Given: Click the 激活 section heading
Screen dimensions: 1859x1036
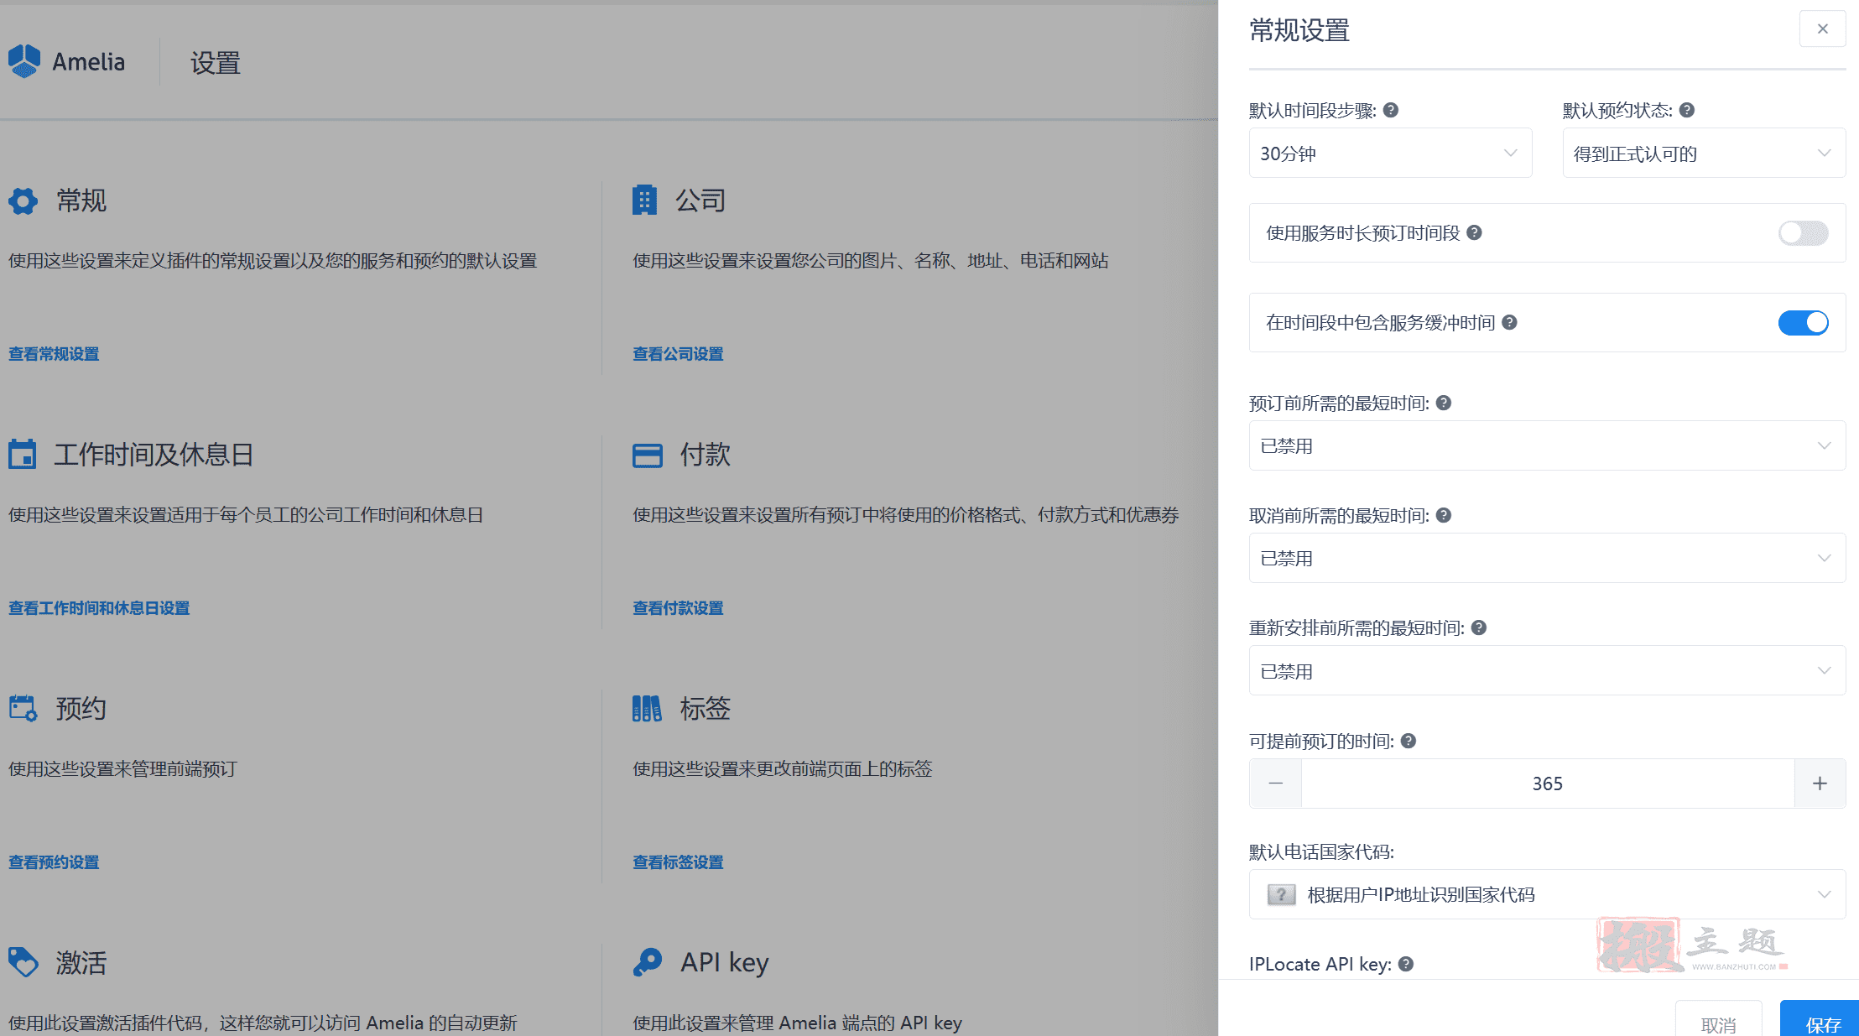Looking at the screenshot, I should (x=81, y=962).
